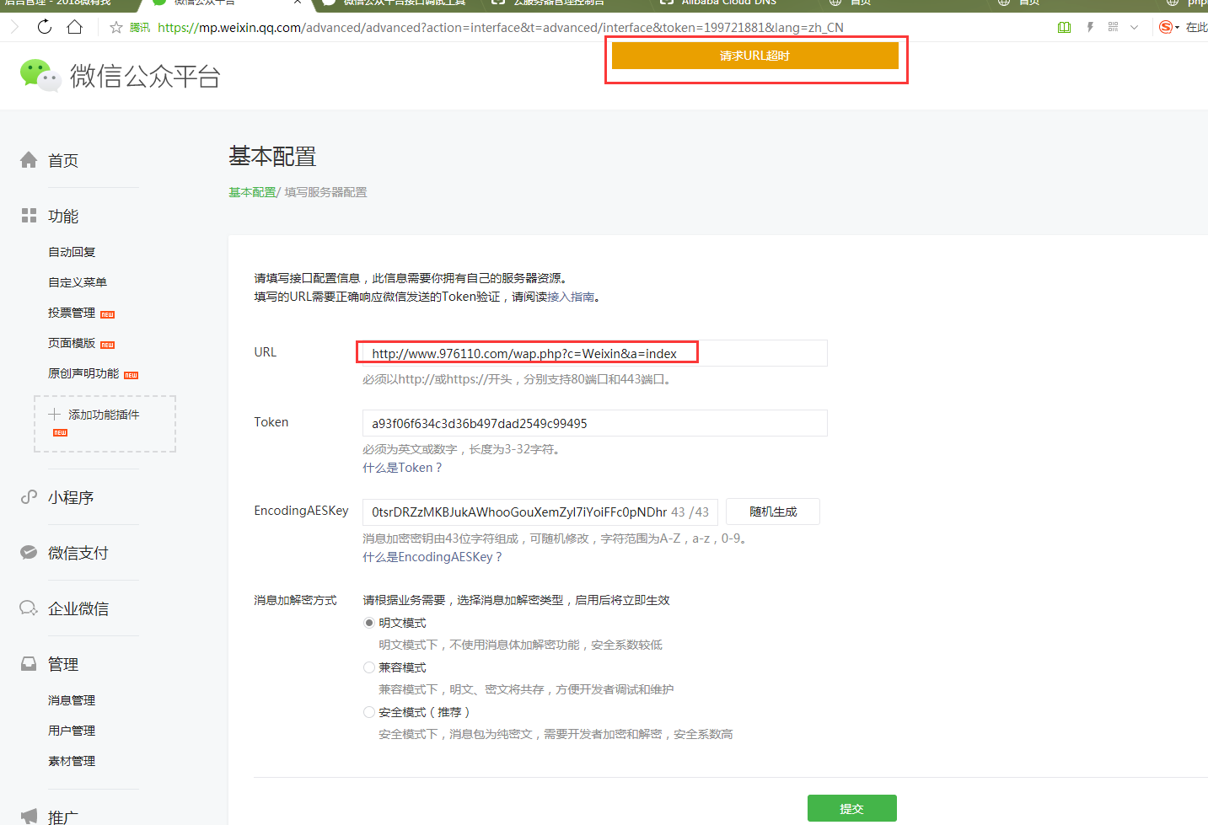
Task: Click into the Token input field
Action: click(x=594, y=423)
